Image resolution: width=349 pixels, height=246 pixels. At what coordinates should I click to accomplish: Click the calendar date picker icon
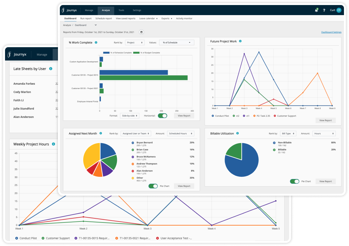(141, 32)
